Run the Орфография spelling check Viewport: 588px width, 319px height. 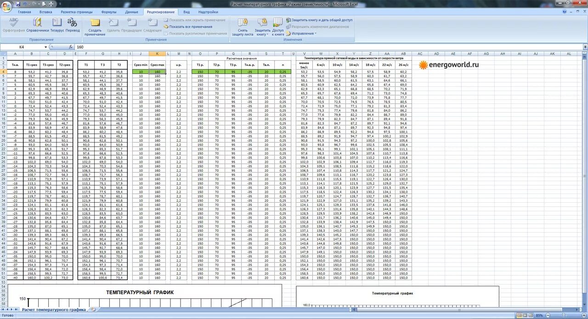coord(14,25)
